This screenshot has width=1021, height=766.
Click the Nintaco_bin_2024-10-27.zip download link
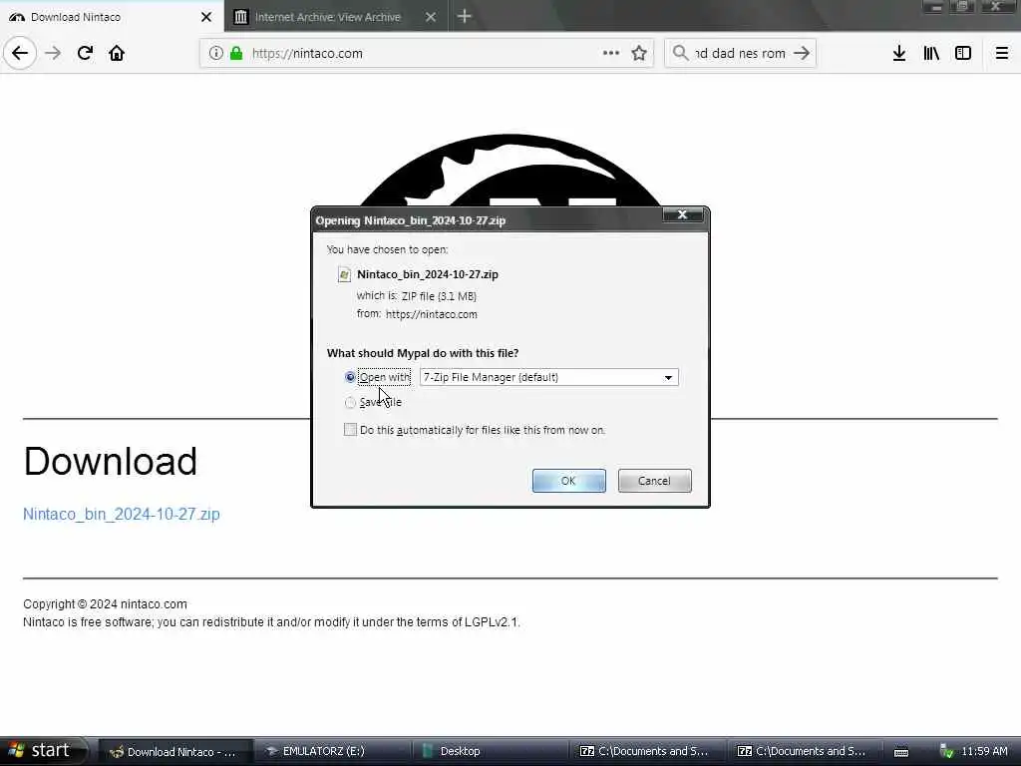121,514
